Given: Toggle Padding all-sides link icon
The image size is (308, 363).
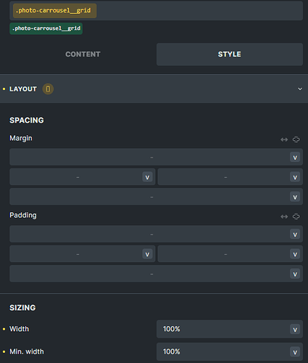Looking at the screenshot, I should [x=296, y=216].
